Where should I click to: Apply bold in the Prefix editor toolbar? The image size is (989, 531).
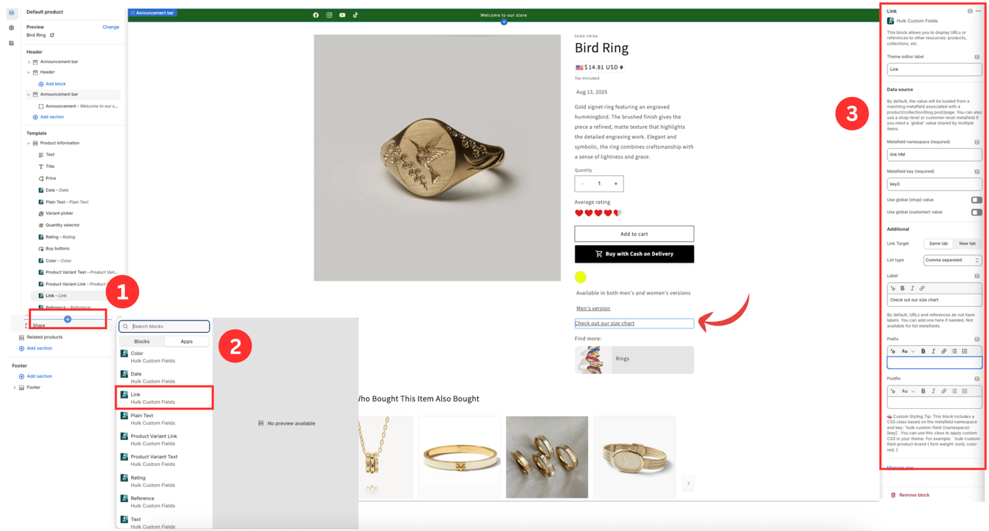point(923,352)
